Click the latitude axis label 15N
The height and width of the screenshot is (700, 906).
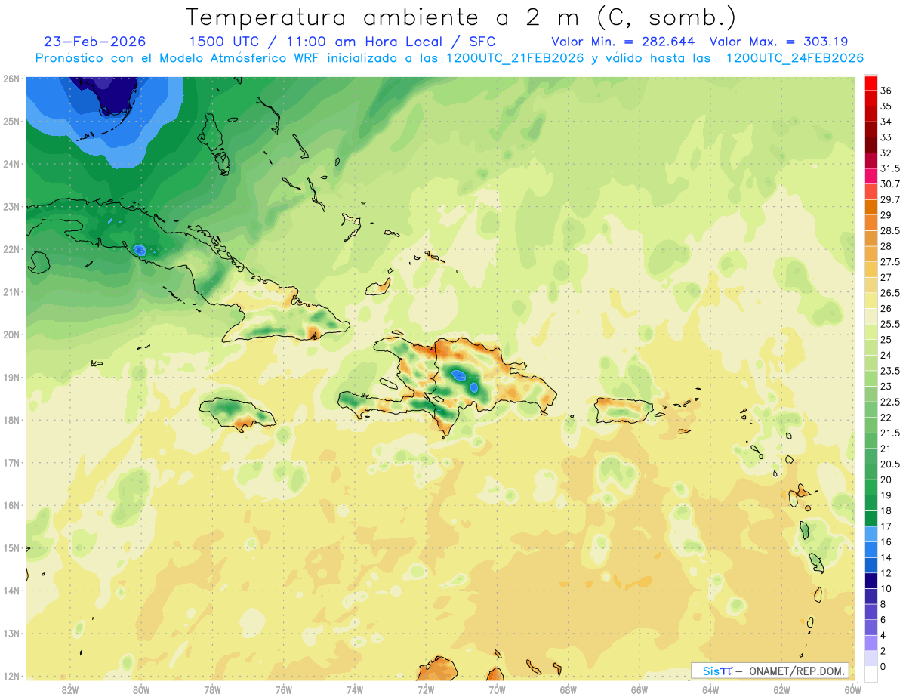click(x=11, y=548)
